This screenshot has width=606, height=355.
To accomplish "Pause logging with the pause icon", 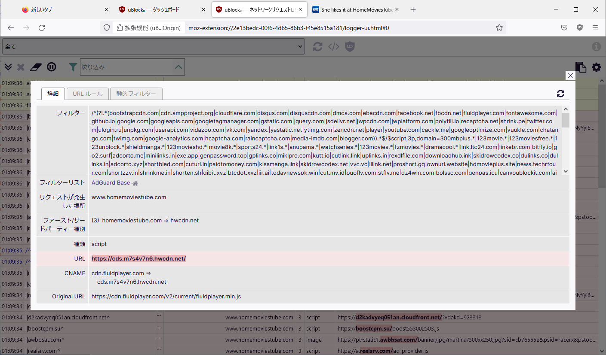I will click(x=52, y=67).
